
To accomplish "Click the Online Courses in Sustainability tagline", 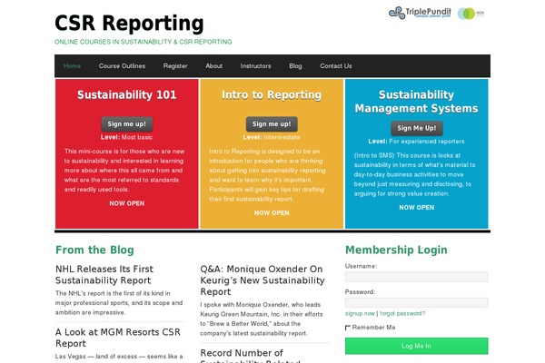I will [x=144, y=42].
